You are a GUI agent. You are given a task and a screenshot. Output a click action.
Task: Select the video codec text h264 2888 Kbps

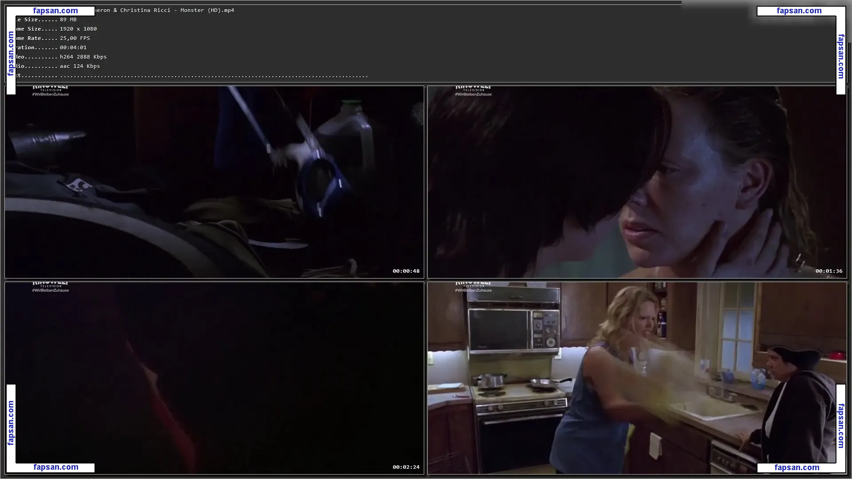point(83,57)
